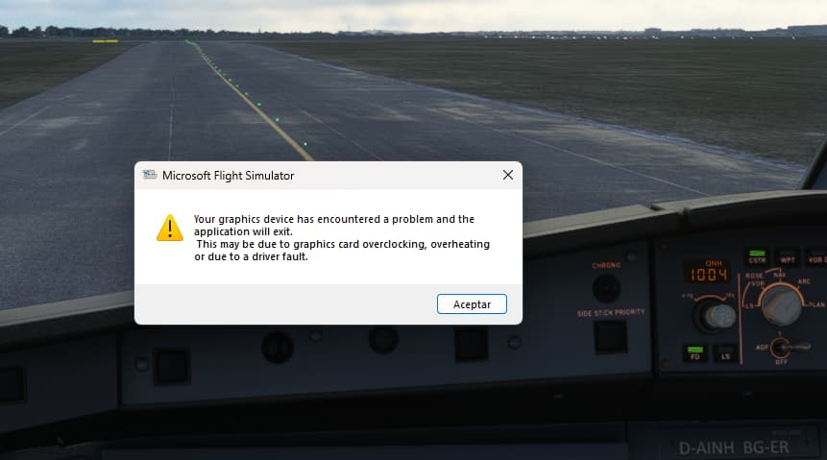This screenshot has width=827, height=460.
Task: Enable the WPT waypoint display button
Action: click(x=788, y=257)
